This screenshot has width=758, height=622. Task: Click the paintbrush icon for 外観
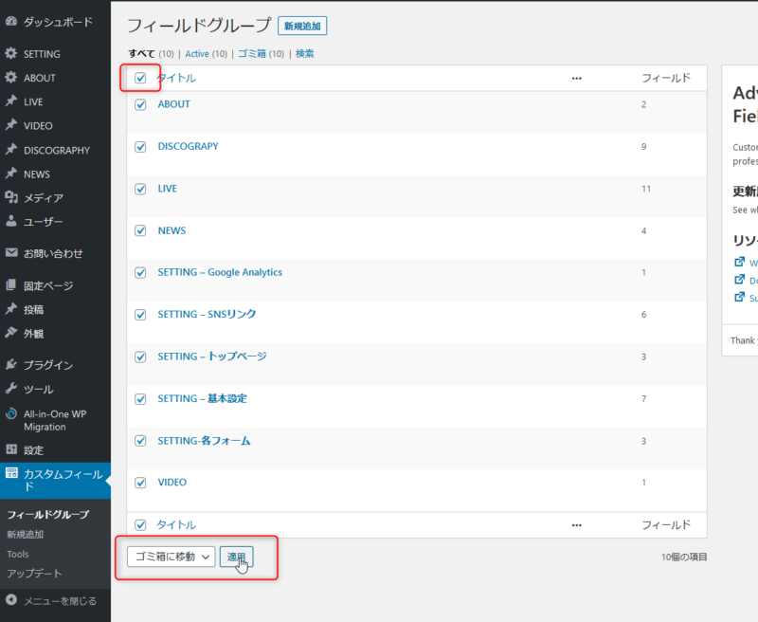point(11,333)
